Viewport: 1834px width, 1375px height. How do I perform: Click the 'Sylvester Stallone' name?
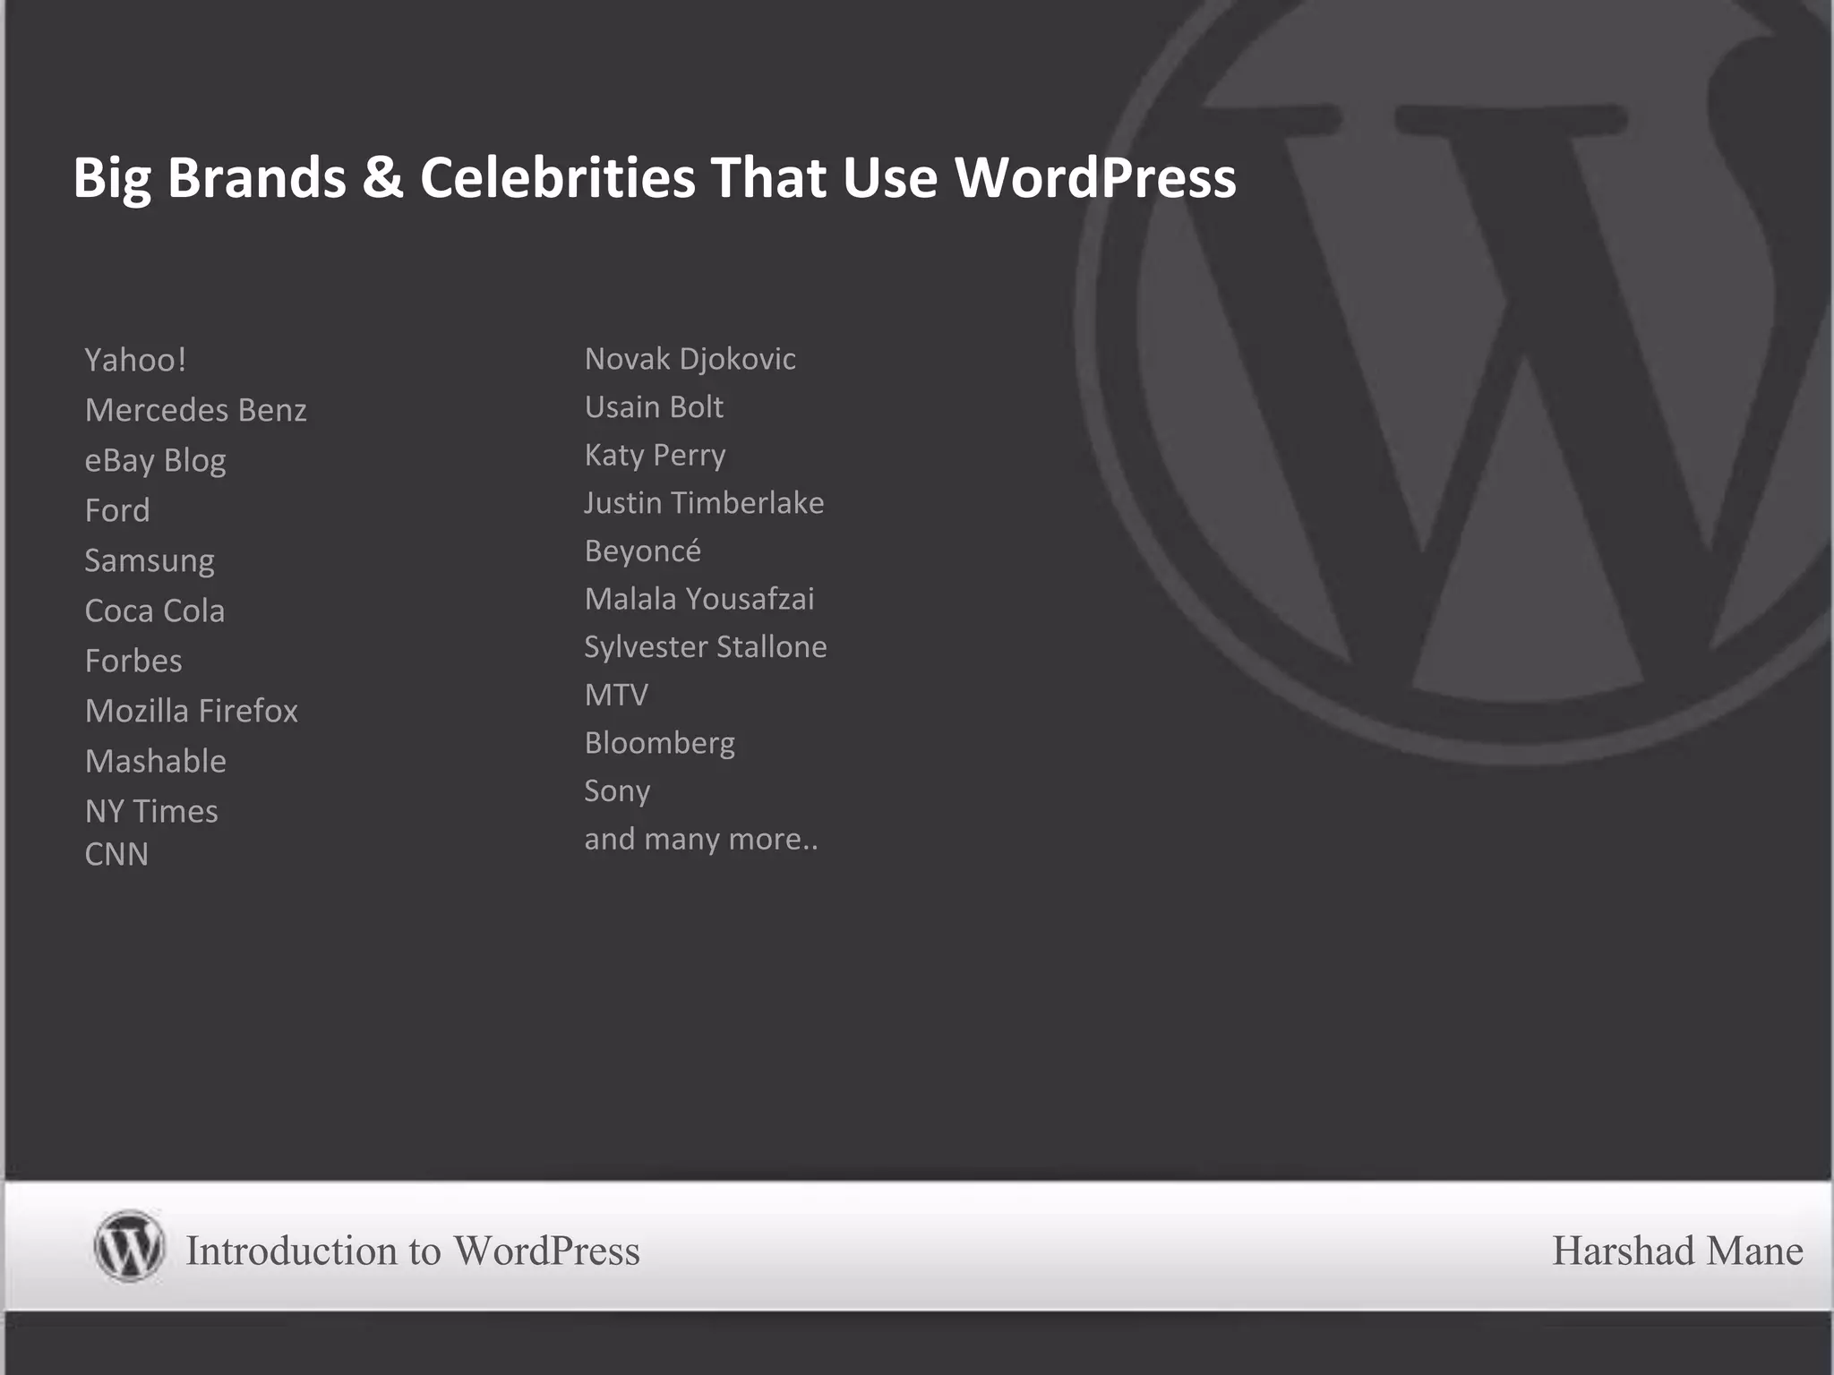click(706, 648)
